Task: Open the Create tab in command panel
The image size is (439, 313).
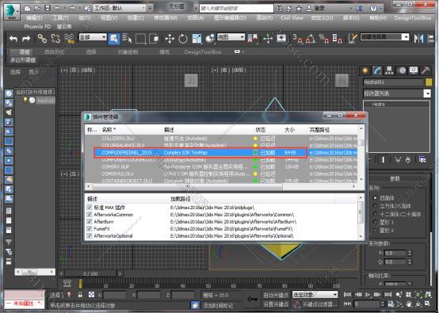Action: click(x=365, y=71)
